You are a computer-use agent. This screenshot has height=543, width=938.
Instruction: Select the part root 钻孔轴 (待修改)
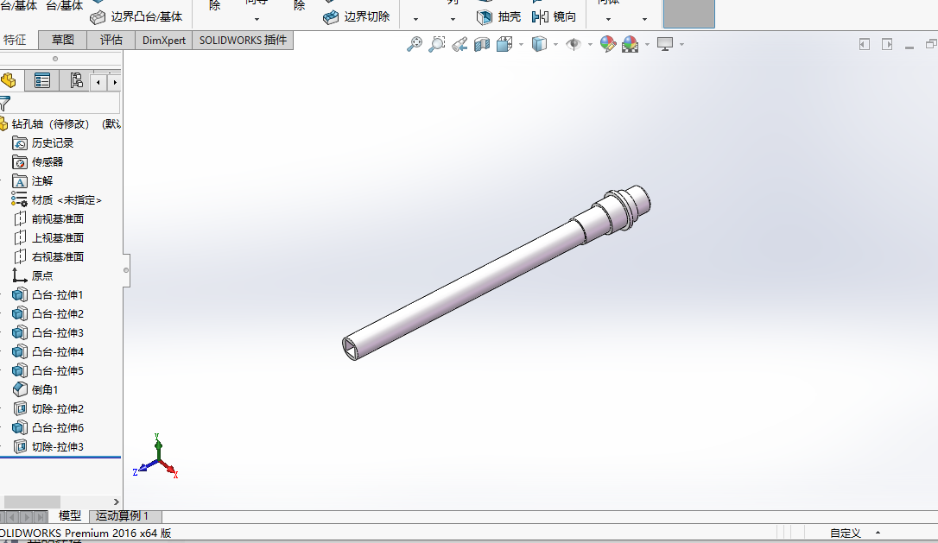click(x=60, y=123)
